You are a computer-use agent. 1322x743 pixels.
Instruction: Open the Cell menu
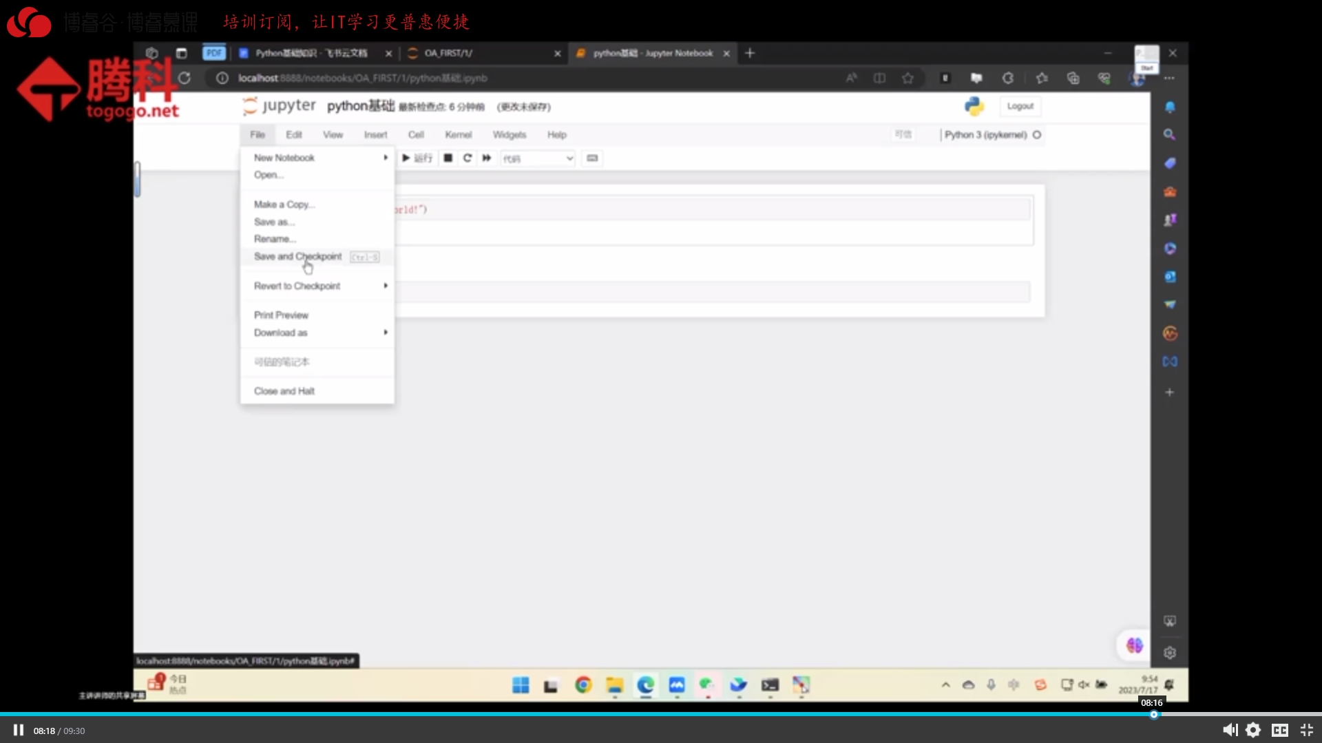[416, 135]
